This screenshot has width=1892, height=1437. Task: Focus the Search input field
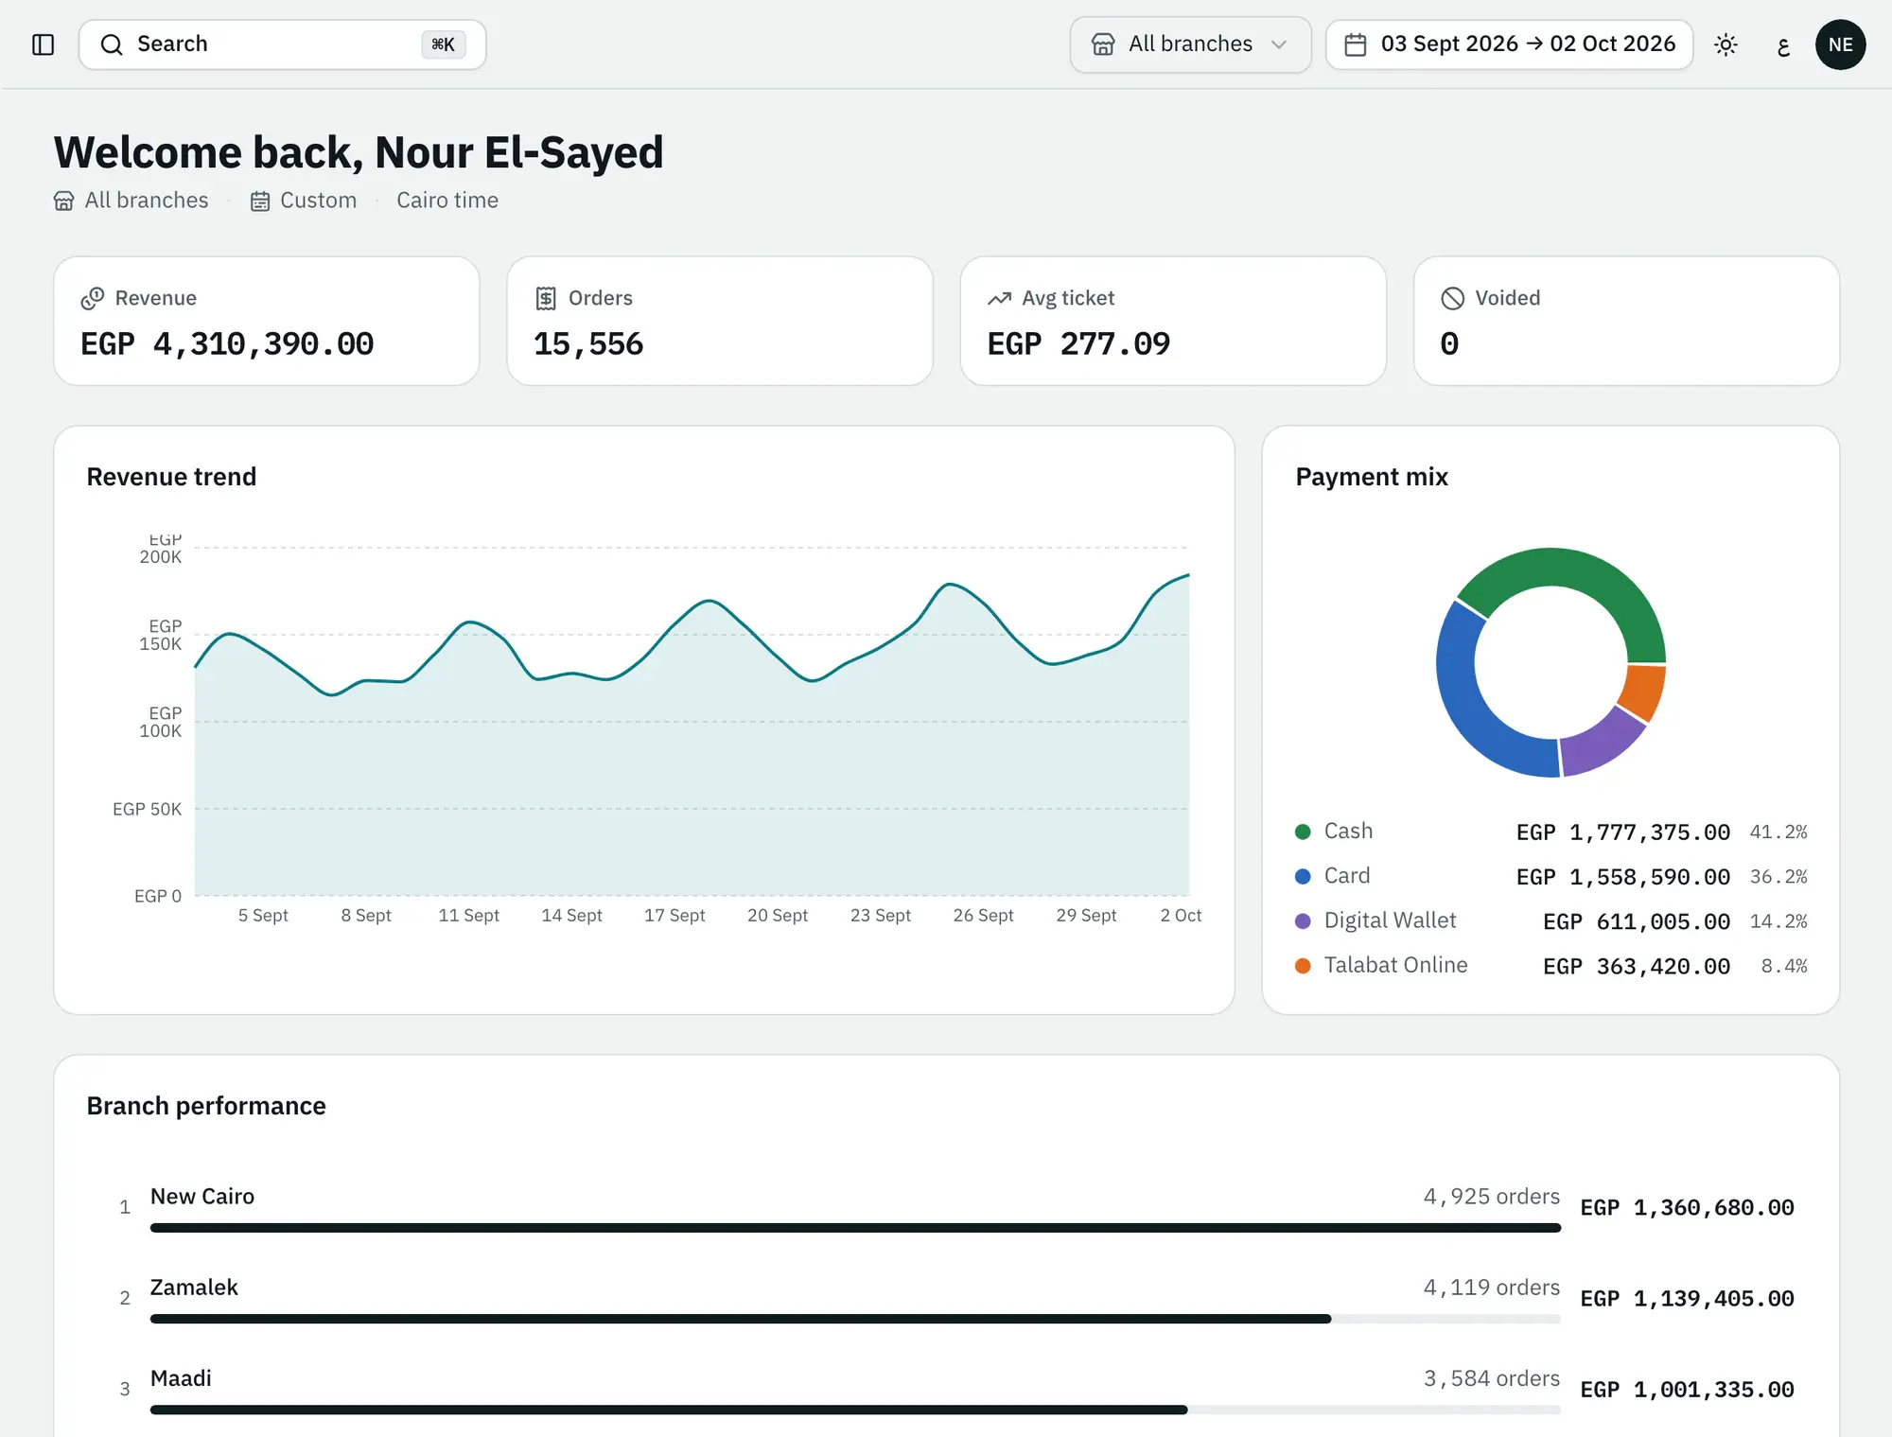click(282, 44)
